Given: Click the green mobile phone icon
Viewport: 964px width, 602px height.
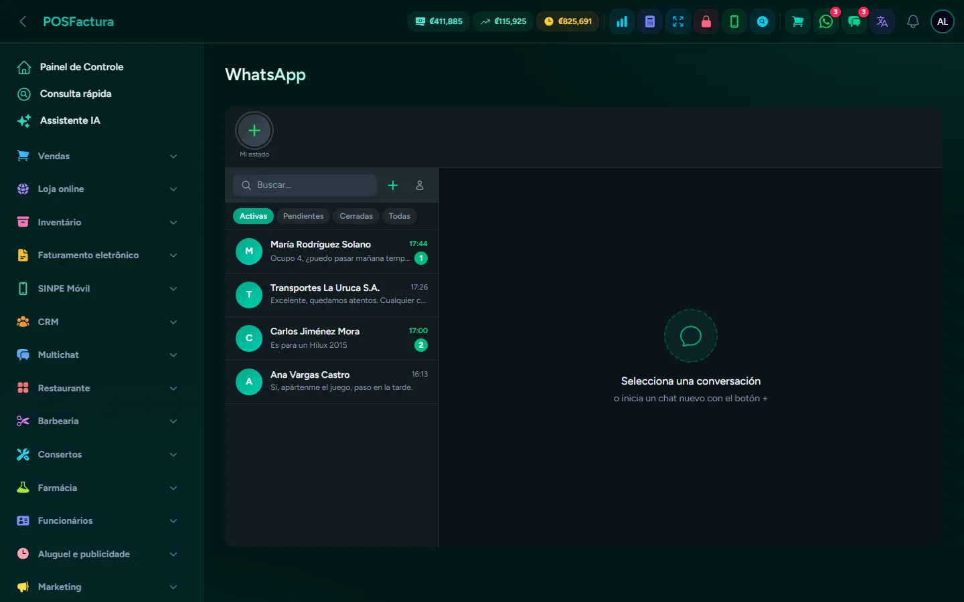Looking at the screenshot, I should (x=734, y=21).
